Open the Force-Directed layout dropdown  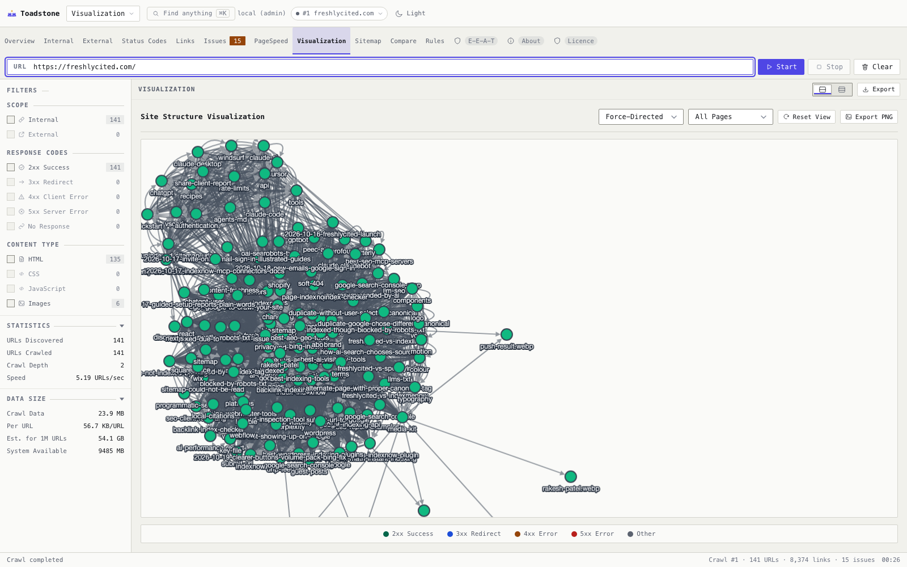coord(641,117)
